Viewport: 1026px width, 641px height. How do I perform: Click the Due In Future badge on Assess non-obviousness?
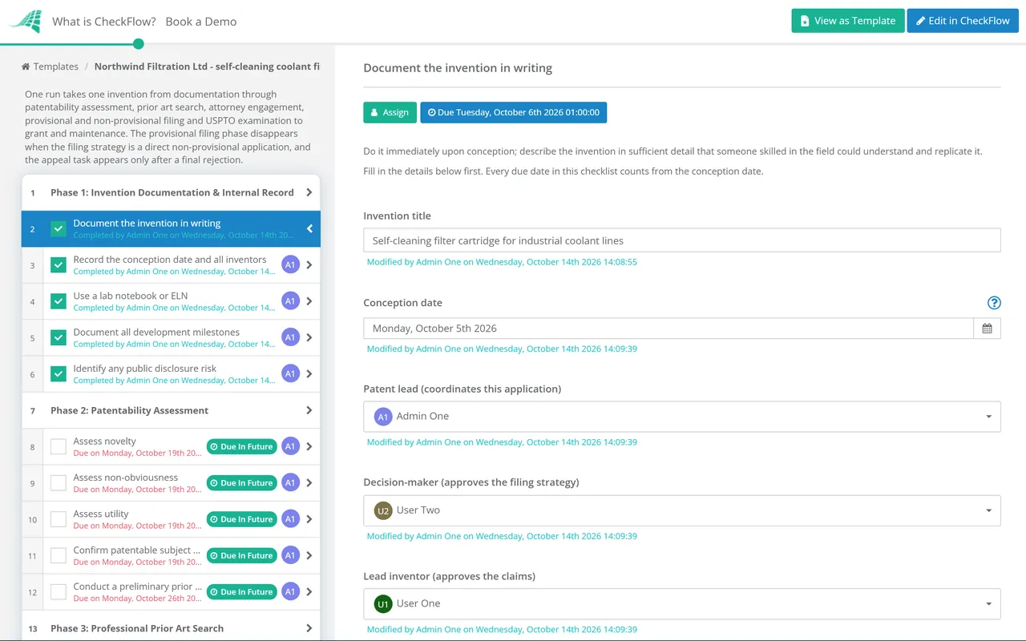click(241, 483)
